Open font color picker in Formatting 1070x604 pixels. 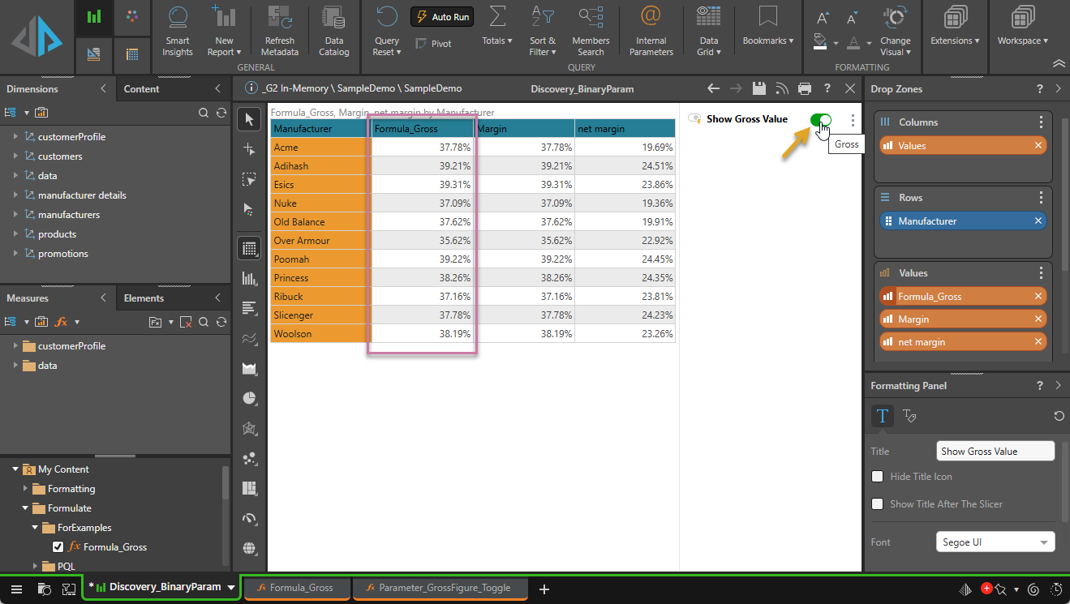[858, 41]
